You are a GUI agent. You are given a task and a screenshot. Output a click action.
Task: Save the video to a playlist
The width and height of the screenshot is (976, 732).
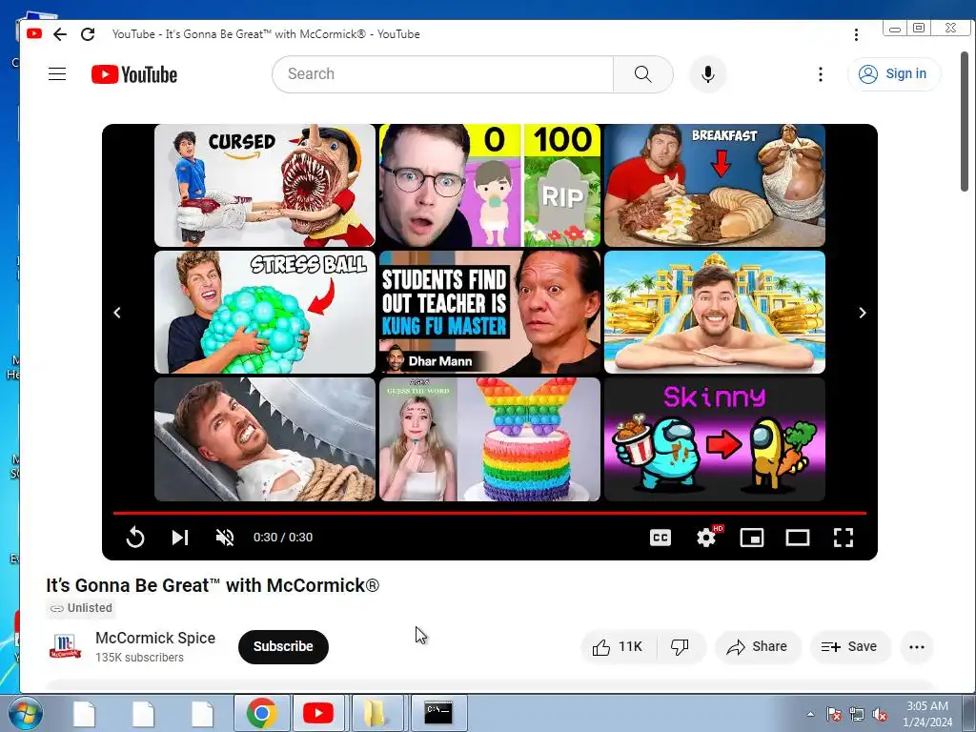tap(849, 647)
